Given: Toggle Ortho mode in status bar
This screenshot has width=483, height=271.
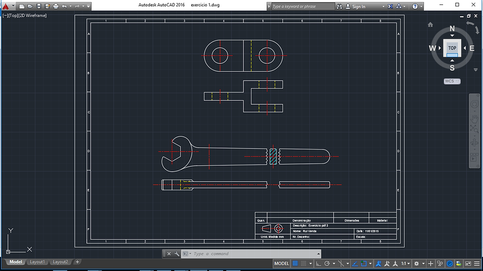Looking at the screenshot, I should (x=318, y=263).
